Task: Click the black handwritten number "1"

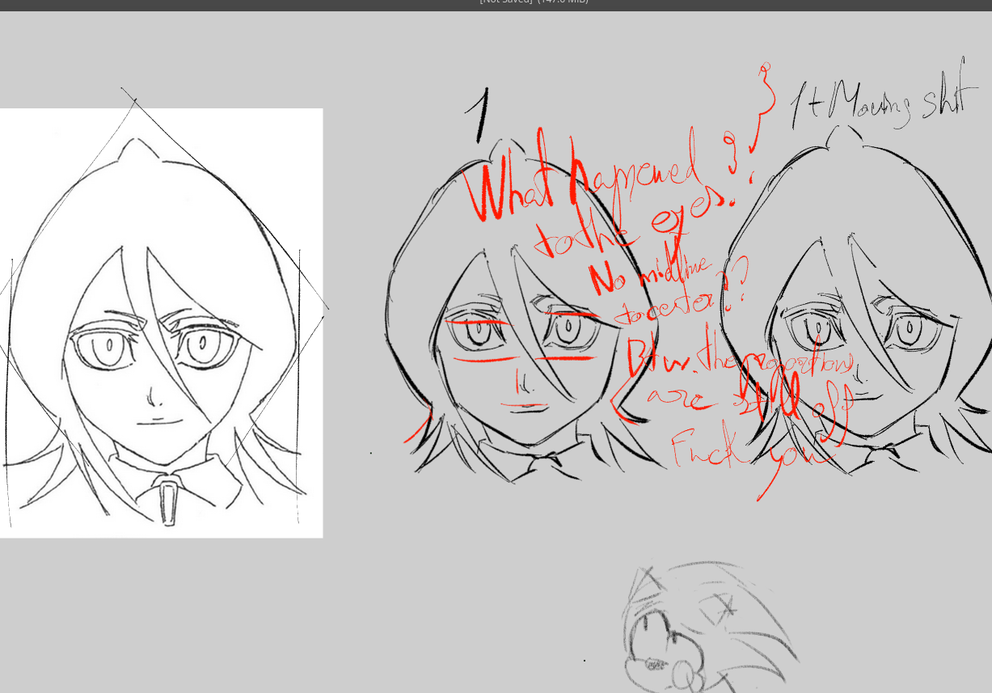Action: (479, 116)
